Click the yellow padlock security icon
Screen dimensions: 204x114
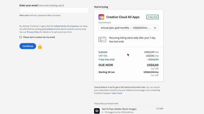40,47
